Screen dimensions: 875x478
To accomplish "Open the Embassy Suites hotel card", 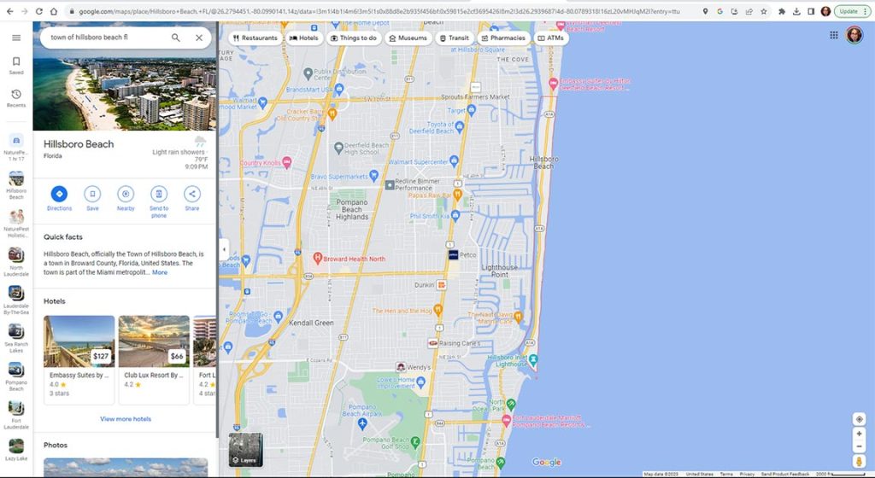I will pos(79,359).
